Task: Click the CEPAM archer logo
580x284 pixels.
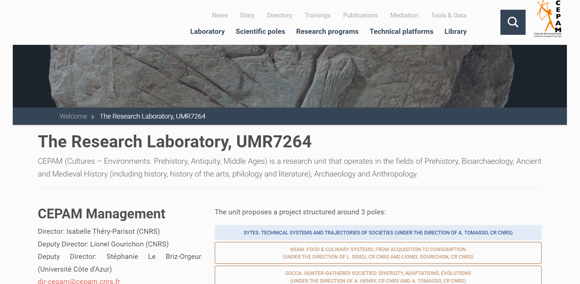Action: point(548,18)
